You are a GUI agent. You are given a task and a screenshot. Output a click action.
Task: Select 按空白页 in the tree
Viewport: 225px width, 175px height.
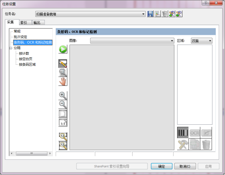point(26,59)
